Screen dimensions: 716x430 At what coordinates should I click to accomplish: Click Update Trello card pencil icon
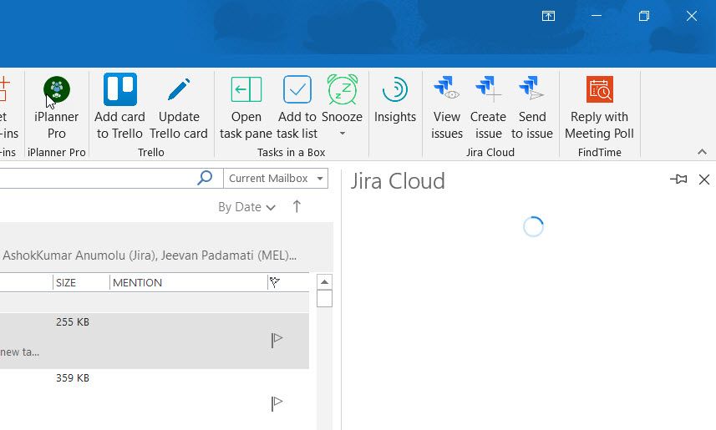(x=179, y=89)
